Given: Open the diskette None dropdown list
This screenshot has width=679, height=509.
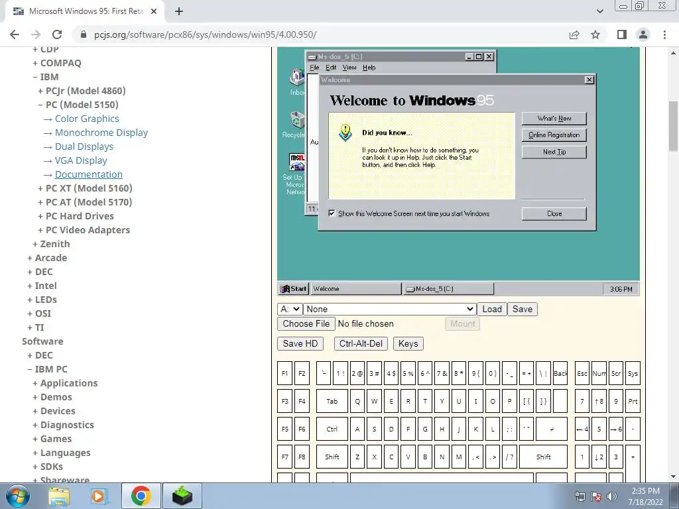Looking at the screenshot, I should 389,309.
